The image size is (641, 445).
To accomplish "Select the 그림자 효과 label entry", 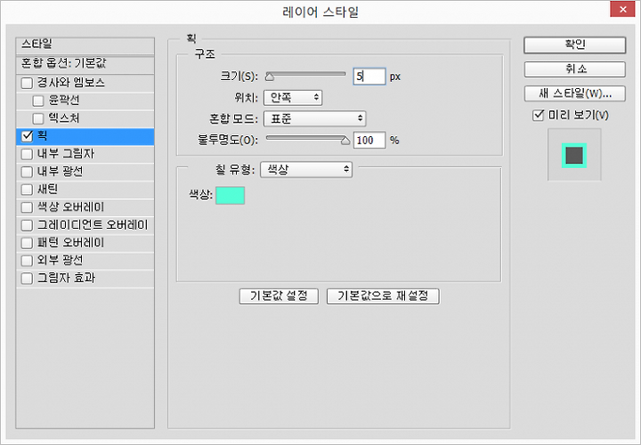I will [66, 278].
